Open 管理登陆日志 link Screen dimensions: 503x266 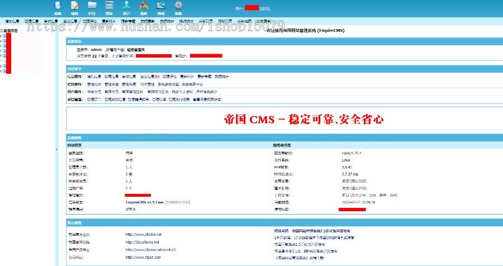click(132, 92)
